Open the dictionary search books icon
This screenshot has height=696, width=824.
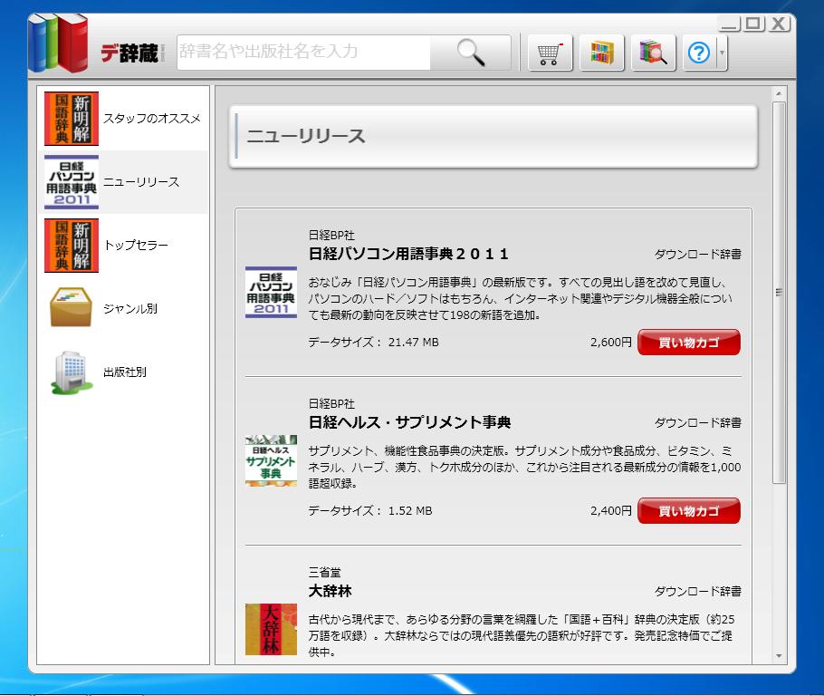(653, 53)
